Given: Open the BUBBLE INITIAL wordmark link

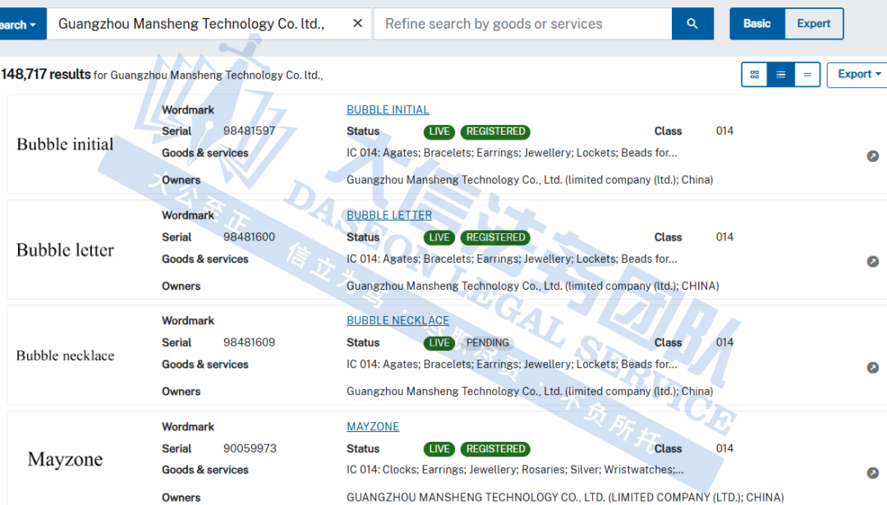Looking at the screenshot, I should (388, 110).
